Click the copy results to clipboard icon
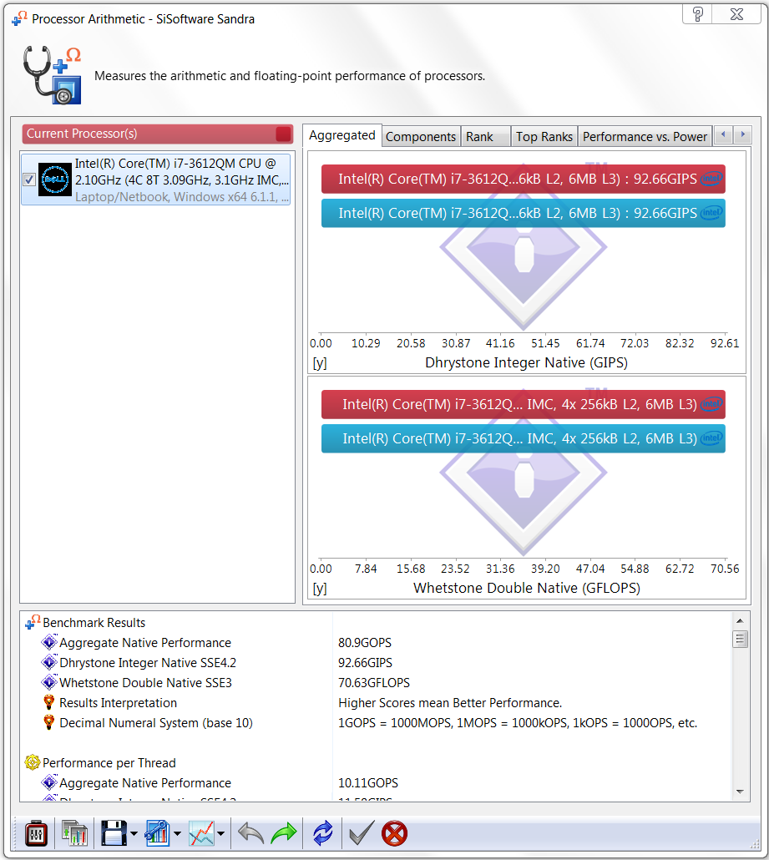The width and height of the screenshot is (769, 860). click(74, 833)
